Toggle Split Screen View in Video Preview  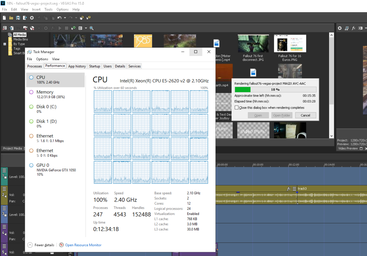point(361,28)
